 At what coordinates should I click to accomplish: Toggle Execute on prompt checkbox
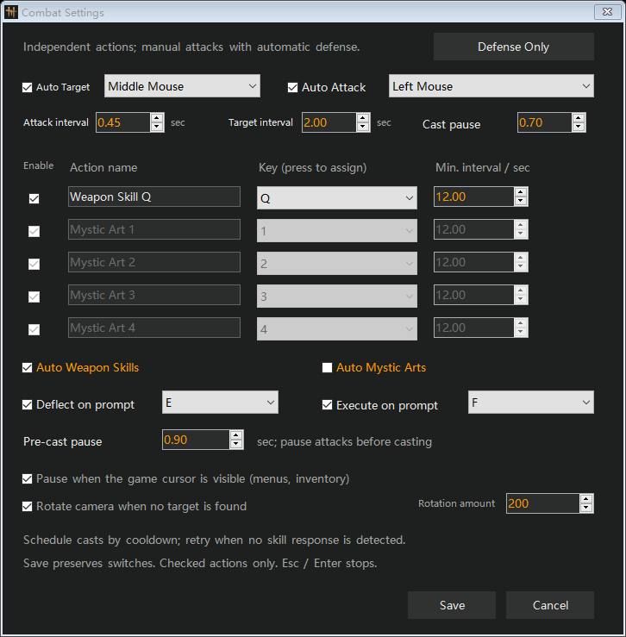point(328,405)
